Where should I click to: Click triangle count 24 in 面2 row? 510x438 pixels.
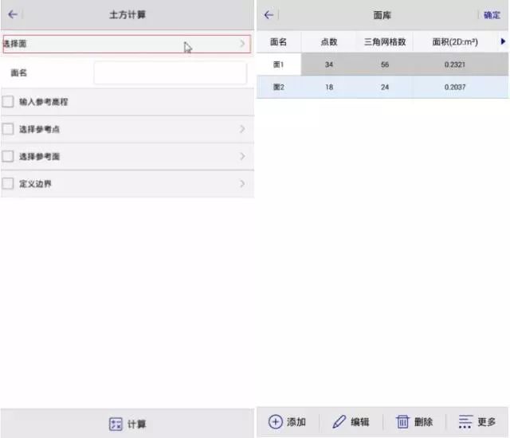click(x=385, y=87)
